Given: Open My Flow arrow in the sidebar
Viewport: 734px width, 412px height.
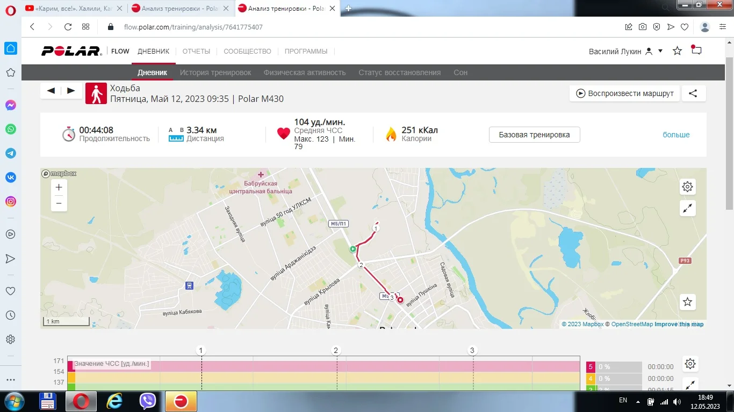Looking at the screenshot, I should (10, 259).
